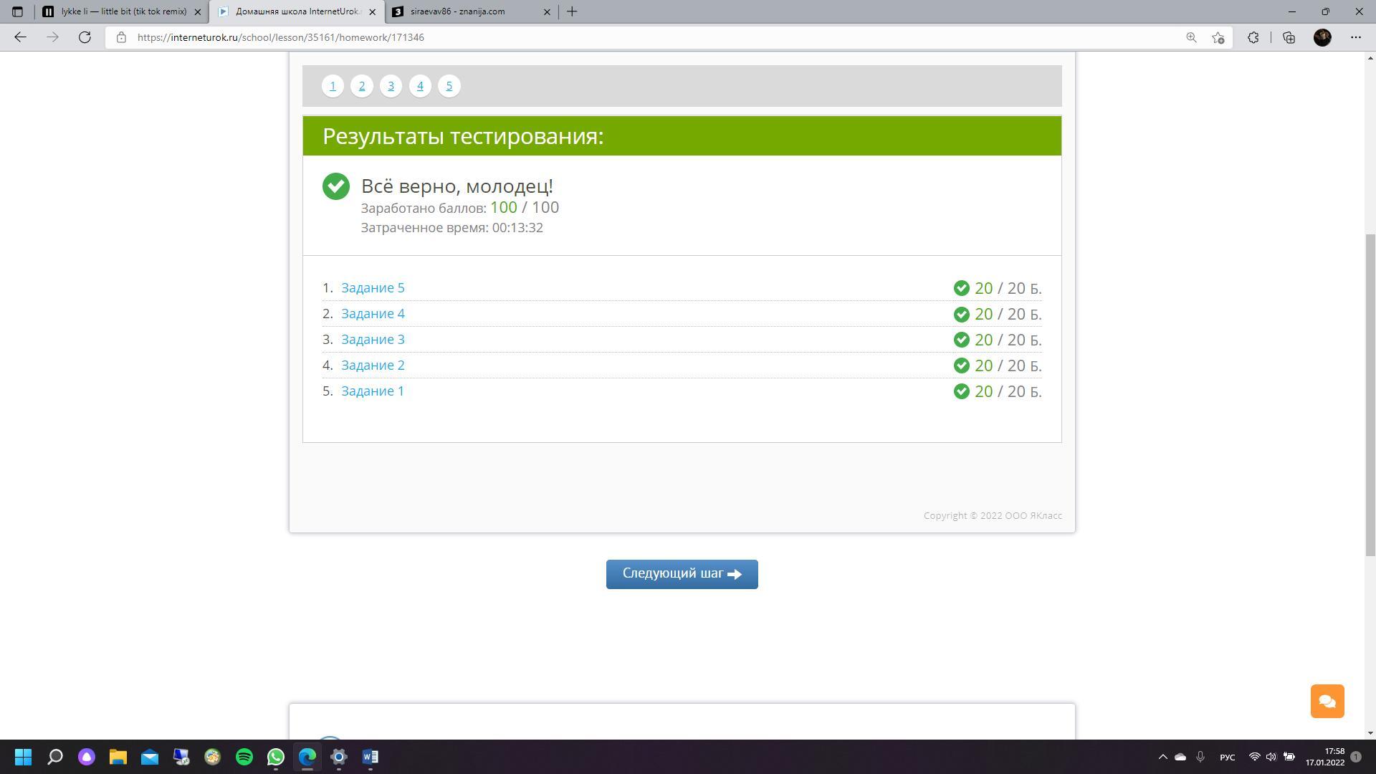Image resolution: width=1376 pixels, height=774 pixels.
Task: Open browser extensions puzzle icon
Action: click(x=1253, y=37)
